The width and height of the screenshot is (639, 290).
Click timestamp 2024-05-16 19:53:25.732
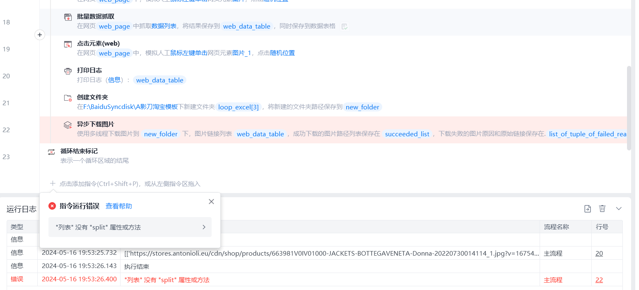(79, 253)
